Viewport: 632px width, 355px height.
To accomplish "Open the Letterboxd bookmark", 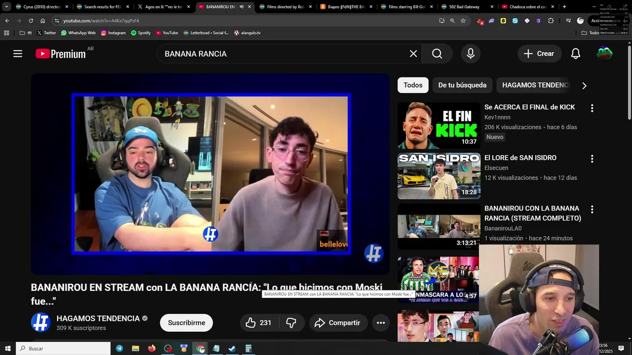I will point(206,33).
